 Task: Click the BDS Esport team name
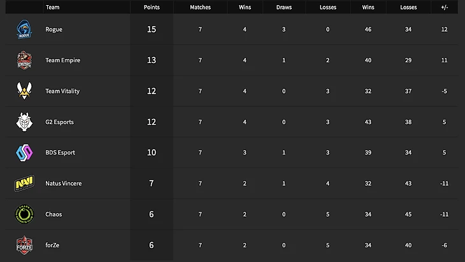[x=61, y=153]
